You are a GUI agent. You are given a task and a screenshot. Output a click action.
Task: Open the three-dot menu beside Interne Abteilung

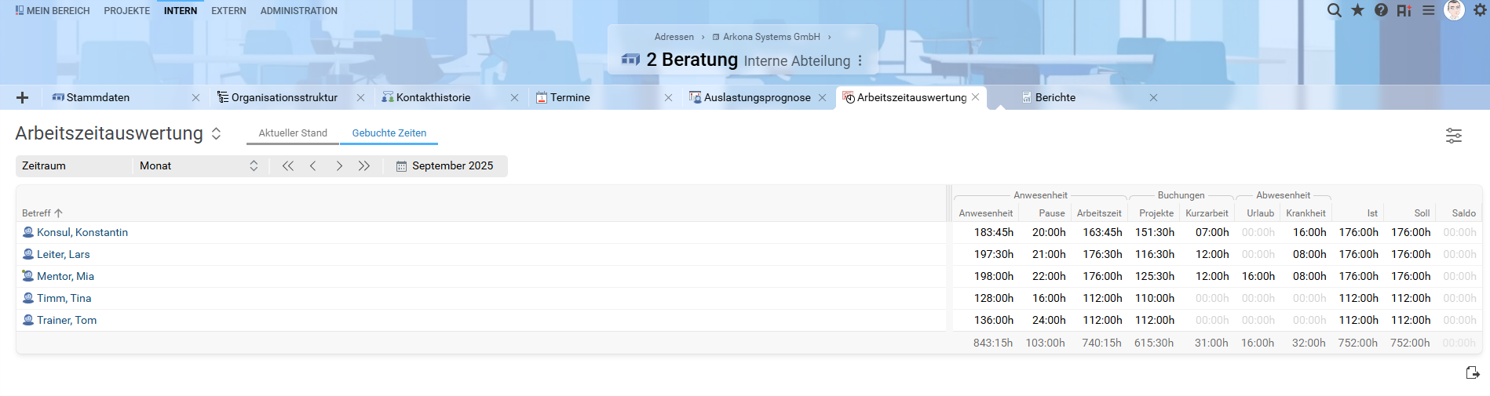860,60
